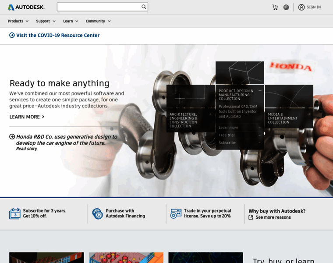Expand Media & Entertainment Collection plus
333x263 pixels.
pyautogui.click(x=309, y=114)
